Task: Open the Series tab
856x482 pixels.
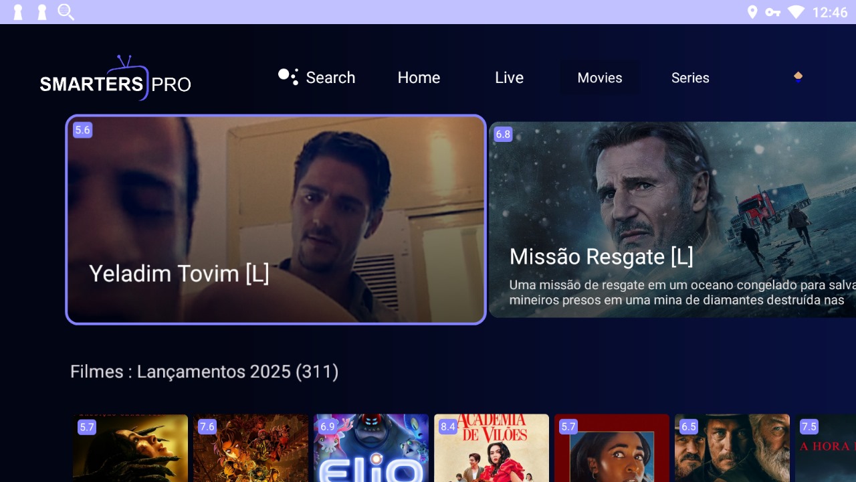Action: [690, 78]
